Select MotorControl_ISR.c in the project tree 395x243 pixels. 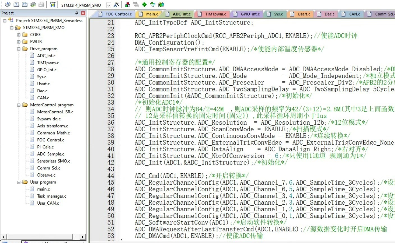(x=55, y=112)
